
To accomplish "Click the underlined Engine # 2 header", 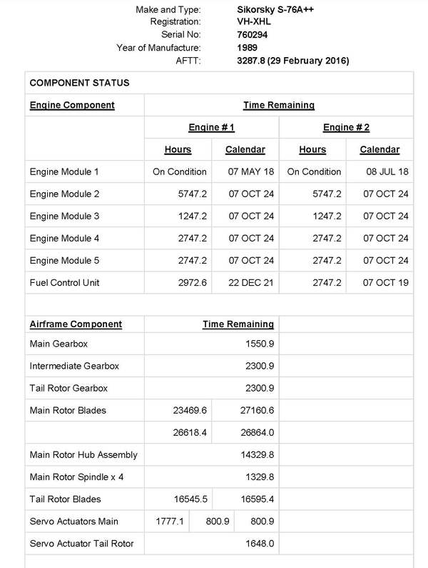I will [346, 127].
